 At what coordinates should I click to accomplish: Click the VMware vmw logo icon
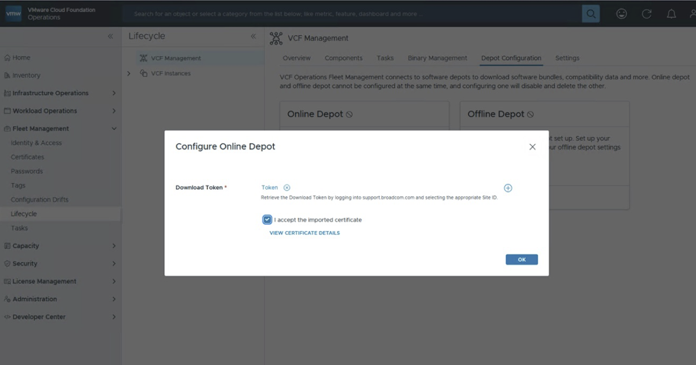tap(13, 13)
